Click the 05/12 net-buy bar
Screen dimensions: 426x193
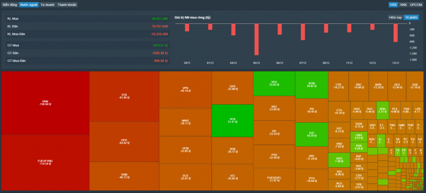click(x=256, y=40)
